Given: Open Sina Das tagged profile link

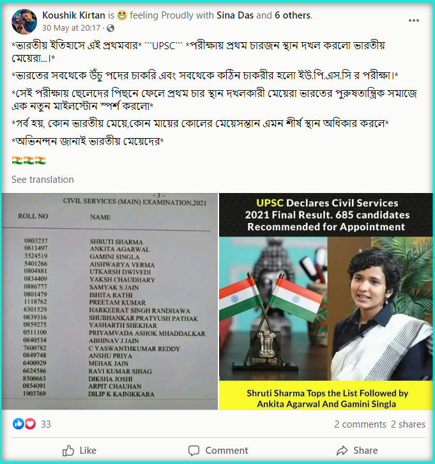Looking at the screenshot, I should pyautogui.click(x=235, y=15).
